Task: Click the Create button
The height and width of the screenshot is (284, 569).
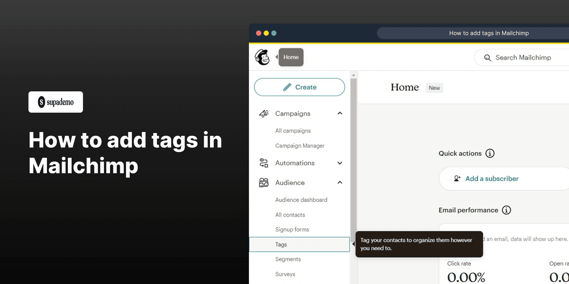Action: [299, 87]
